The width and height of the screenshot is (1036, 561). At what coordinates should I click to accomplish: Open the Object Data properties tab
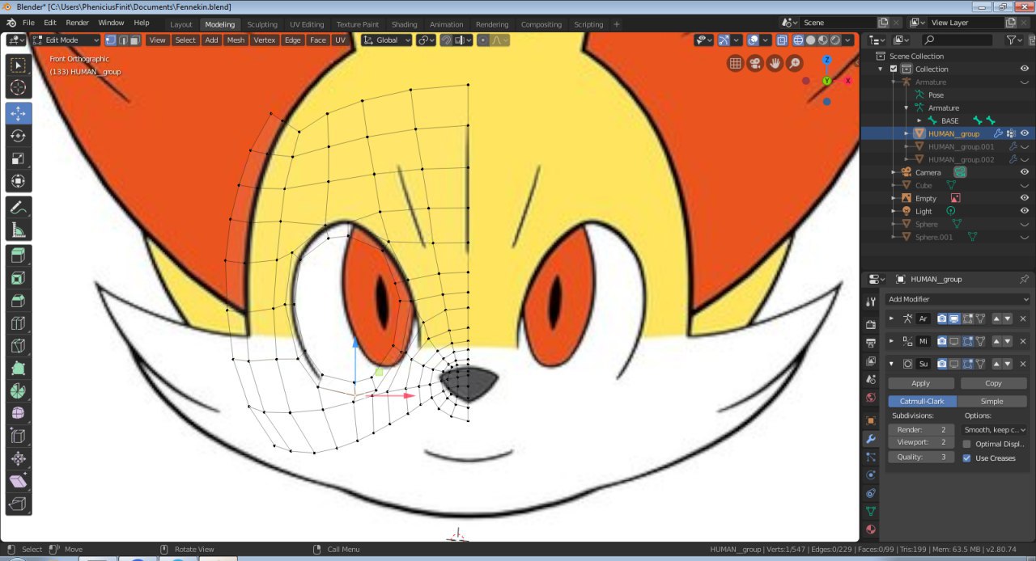point(871,511)
